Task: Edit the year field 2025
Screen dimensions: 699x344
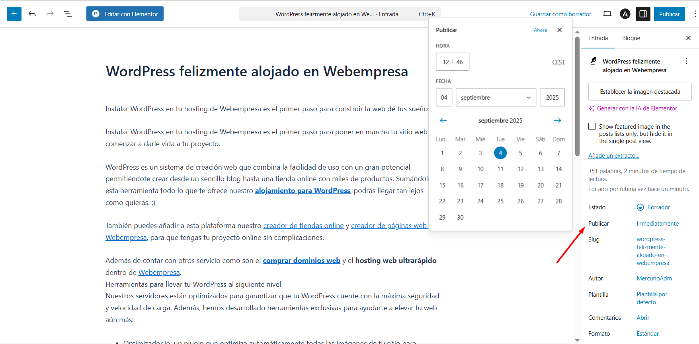Action: coord(552,97)
